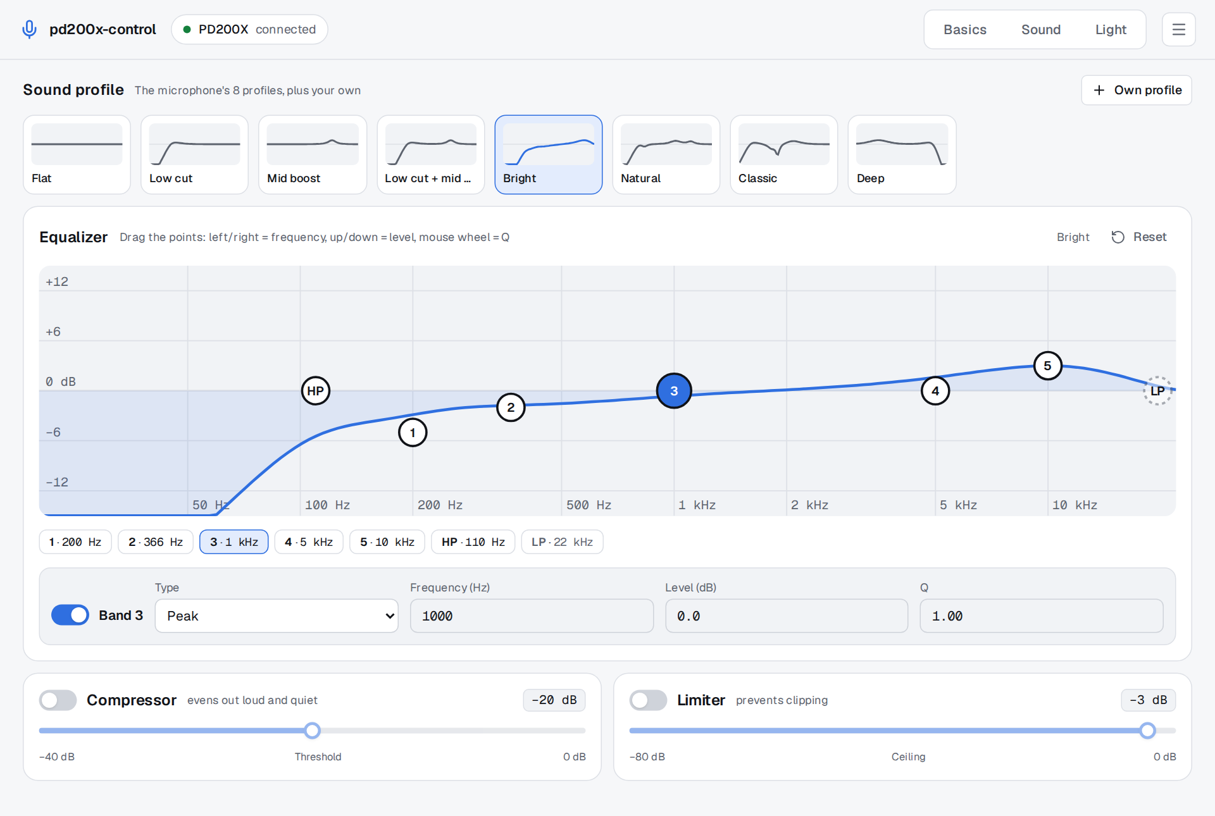The height and width of the screenshot is (816, 1215).
Task: Select the LP node on the graph
Action: pyautogui.click(x=1157, y=391)
